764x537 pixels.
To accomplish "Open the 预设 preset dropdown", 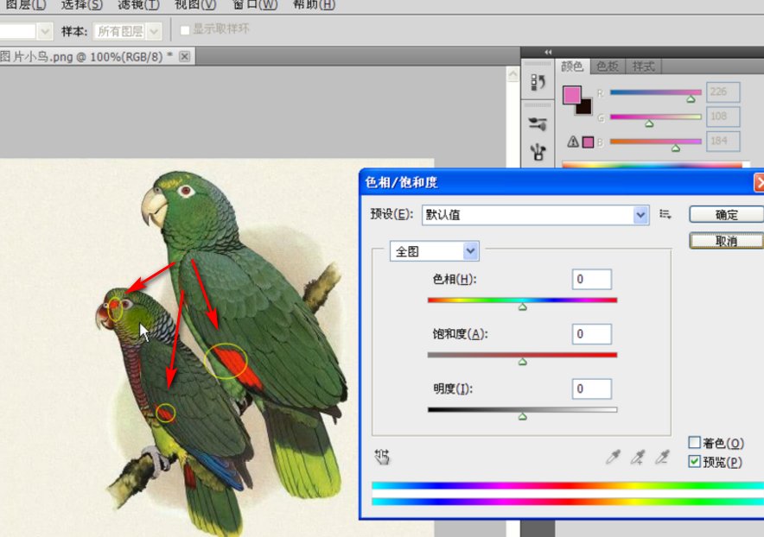I will tap(535, 215).
